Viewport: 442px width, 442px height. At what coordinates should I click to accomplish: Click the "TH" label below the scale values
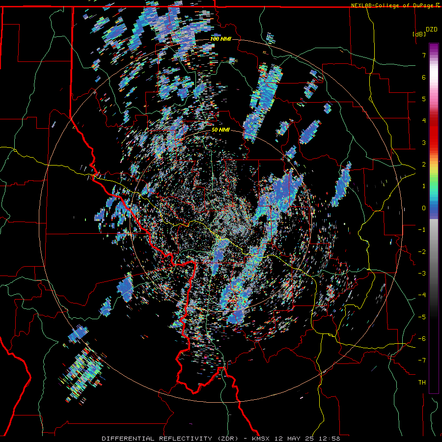coord(422,383)
